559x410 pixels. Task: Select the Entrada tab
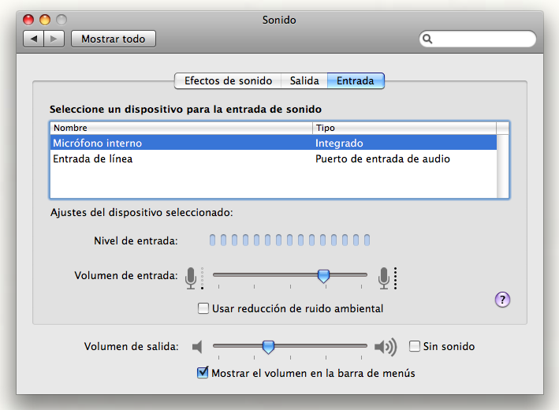(x=356, y=80)
